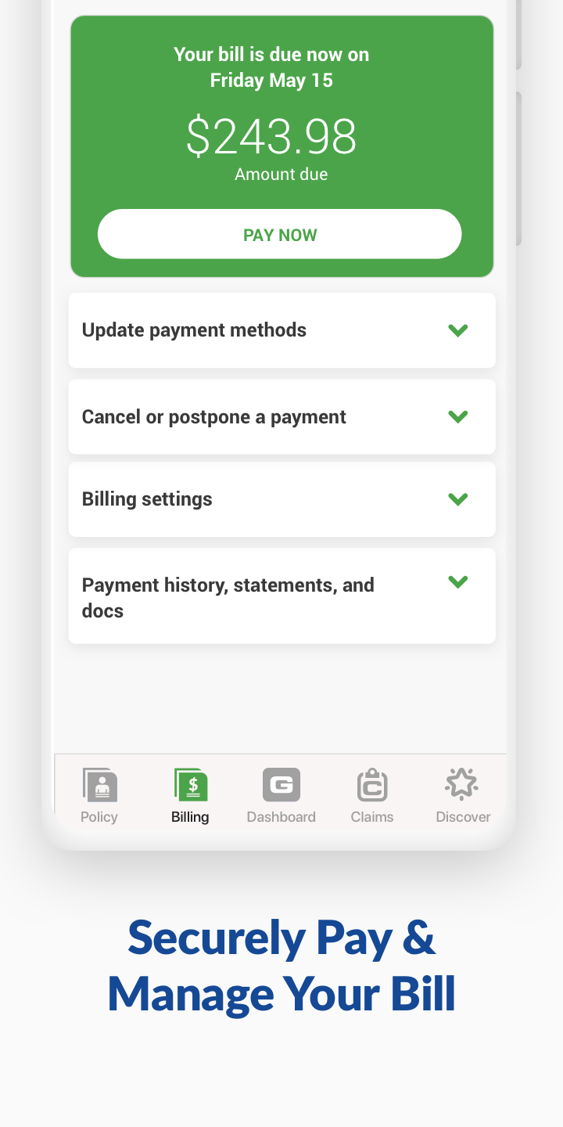Open the Dashboard G logo icon
Screen dimensions: 563x1127
[281, 785]
